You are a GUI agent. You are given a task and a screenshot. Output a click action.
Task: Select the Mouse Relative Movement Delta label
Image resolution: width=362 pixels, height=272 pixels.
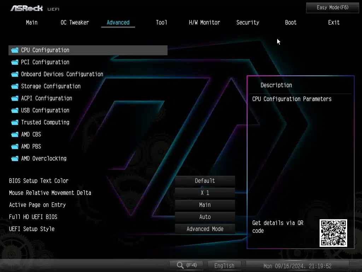(50, 193)
